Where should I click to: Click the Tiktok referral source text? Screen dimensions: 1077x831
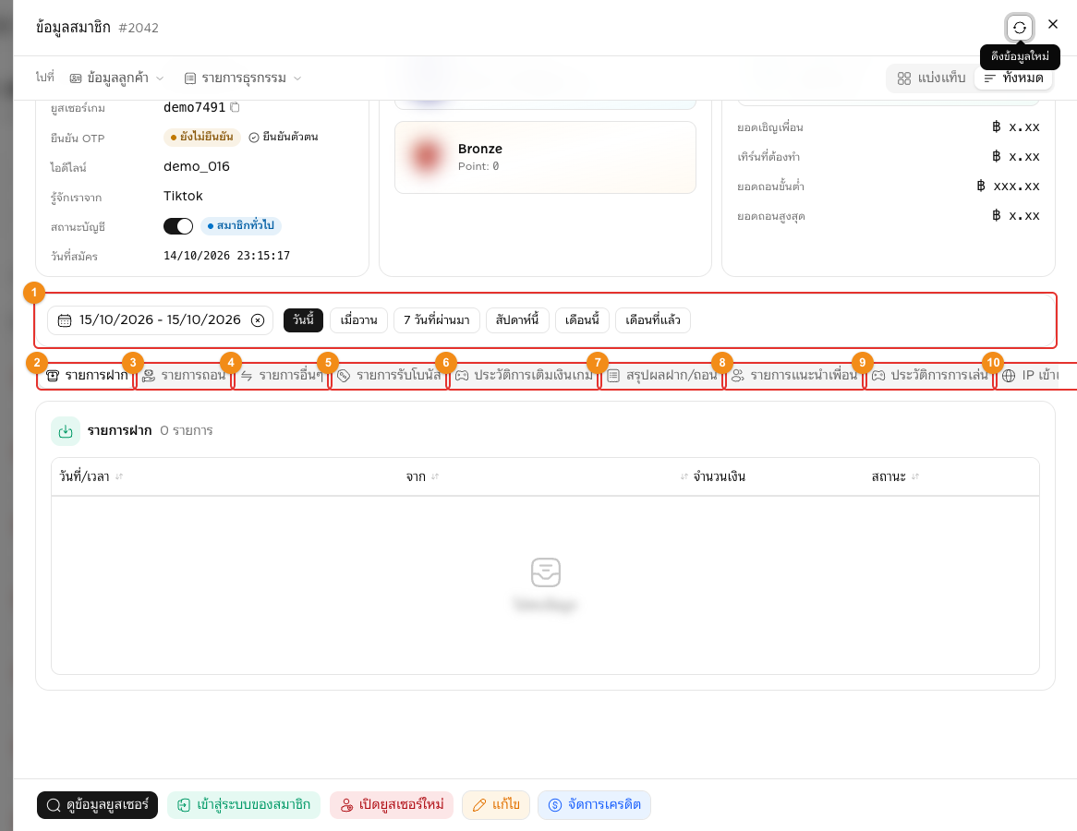click(x=184, y=197)
